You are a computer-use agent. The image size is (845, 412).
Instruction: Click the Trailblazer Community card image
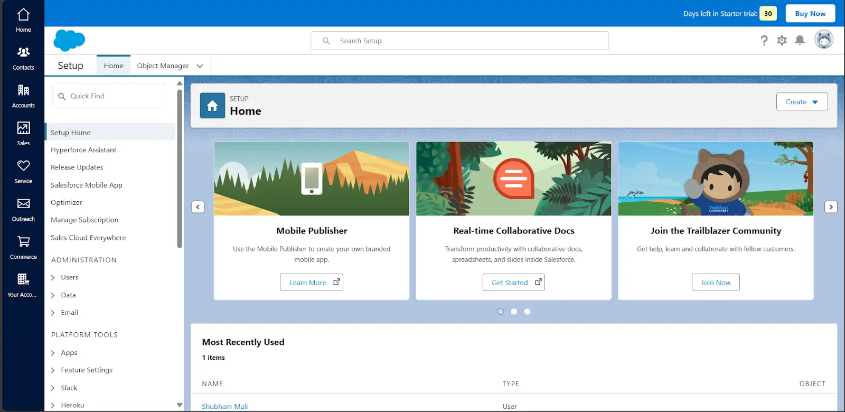point(716,179)
